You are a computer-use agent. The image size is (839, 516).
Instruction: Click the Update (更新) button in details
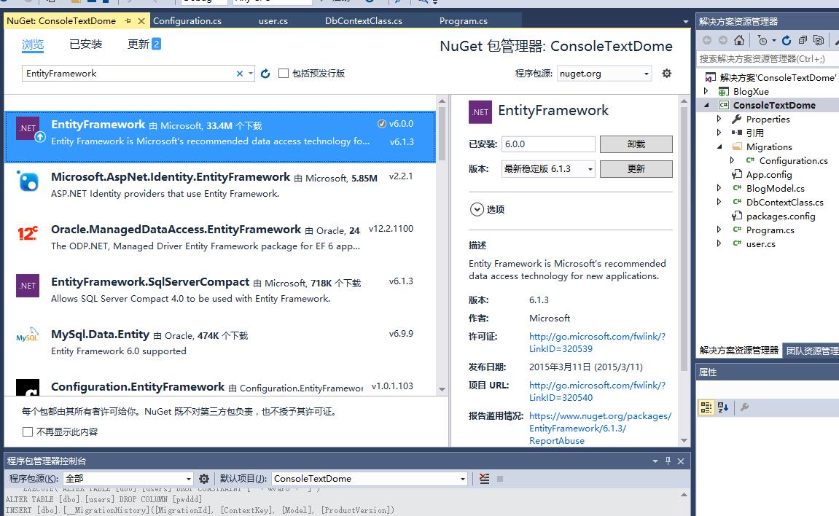pos(636,169)
